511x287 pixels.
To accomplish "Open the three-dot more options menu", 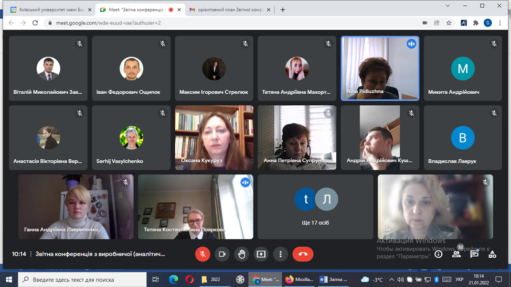I will click(280, 254).
